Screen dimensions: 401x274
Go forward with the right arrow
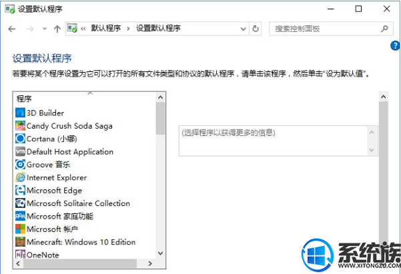30,29
